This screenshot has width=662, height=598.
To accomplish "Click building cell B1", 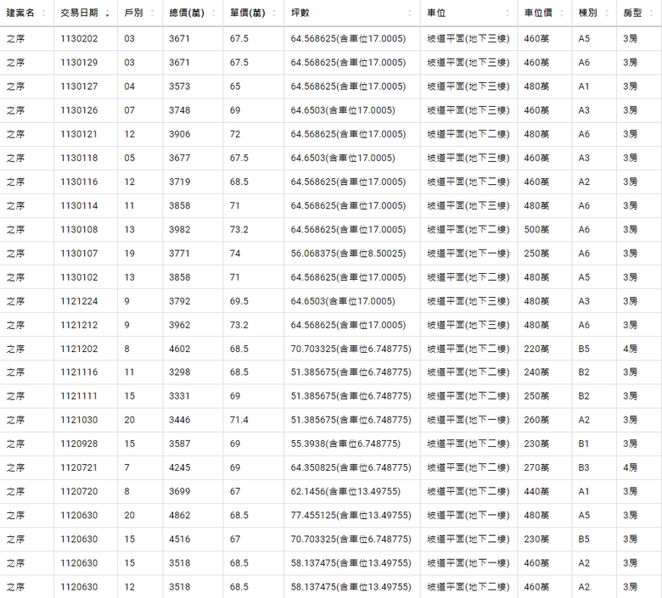I will [583, 444].
